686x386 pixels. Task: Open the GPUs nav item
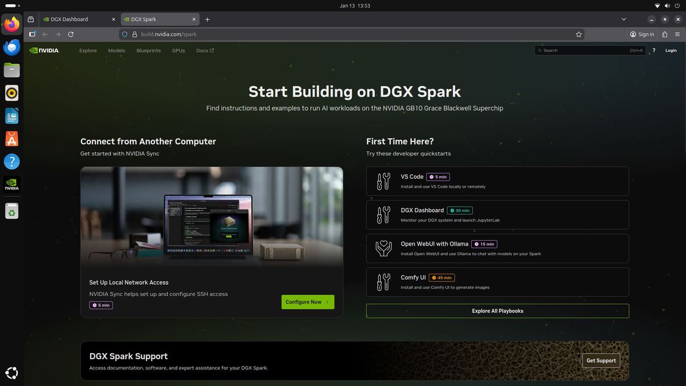[x=178, y=50]
